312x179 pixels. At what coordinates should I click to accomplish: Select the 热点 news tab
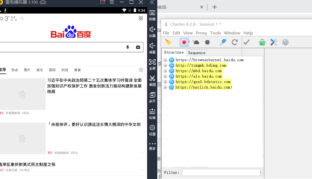click(14, 70)
